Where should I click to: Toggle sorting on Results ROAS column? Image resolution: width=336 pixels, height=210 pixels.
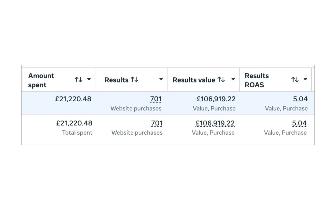295,80
